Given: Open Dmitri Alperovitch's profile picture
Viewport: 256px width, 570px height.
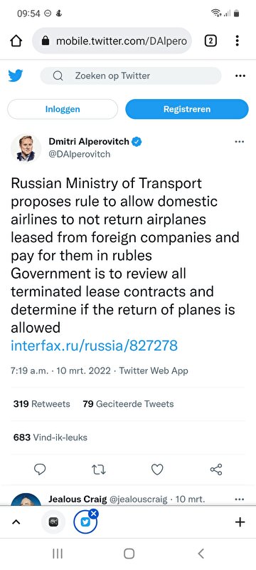Looking at the screenshot, I should 26,147.
